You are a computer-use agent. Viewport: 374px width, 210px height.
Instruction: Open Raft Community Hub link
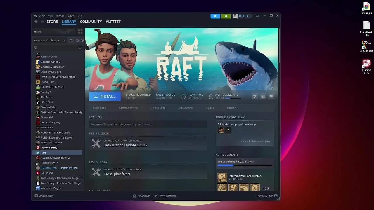pyautogui.click(x=129, y=108)
